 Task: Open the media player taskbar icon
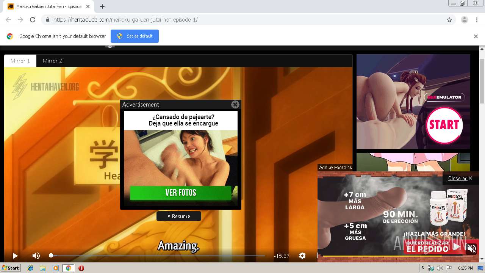56,268
